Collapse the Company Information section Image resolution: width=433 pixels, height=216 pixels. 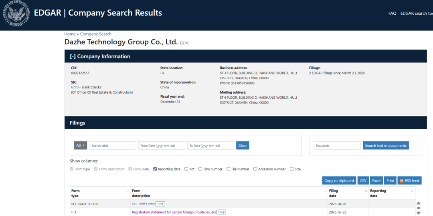coord(73,56)
